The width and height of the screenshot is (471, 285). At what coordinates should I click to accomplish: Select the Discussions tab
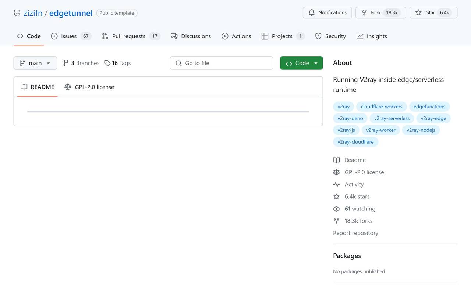click(x=191, y=36)
